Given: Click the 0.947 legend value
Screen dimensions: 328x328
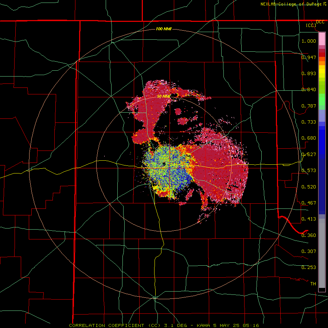Looking at the screenshot, I should 309,57.
